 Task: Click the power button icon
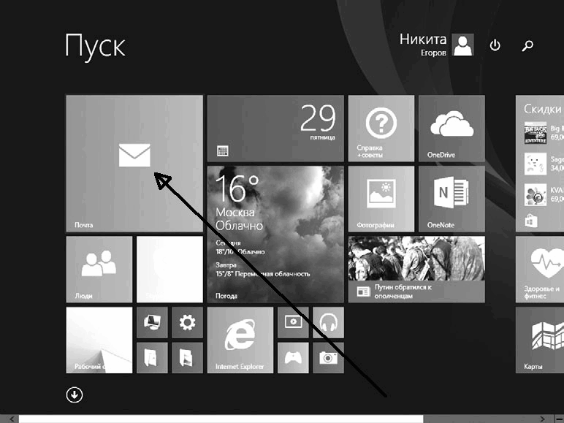point(495,45)
